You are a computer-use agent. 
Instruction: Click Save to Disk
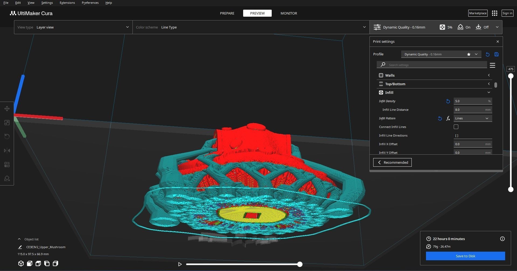pos(465,256)
